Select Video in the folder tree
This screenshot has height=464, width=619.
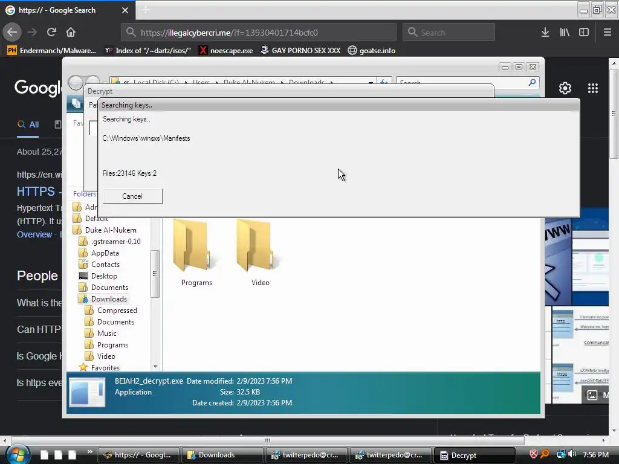(100, 356)
